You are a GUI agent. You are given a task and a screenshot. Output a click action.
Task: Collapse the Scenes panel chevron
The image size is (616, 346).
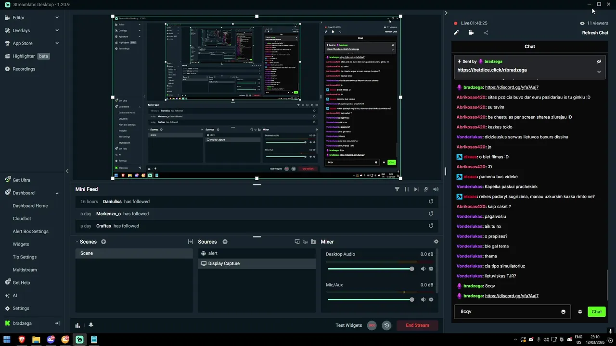(x=77, y=242)
